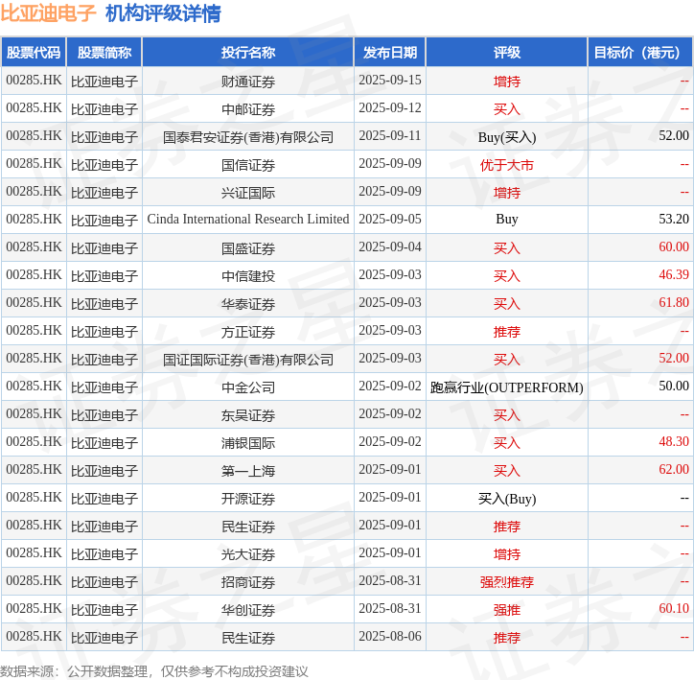Click 国盛证券 broker name
Screen dimensions: 694x680
point(248,247)
